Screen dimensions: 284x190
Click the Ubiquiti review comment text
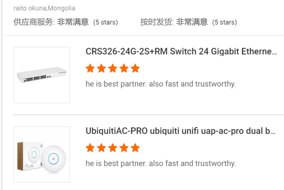pyautogui.click(x=161, y=163)
